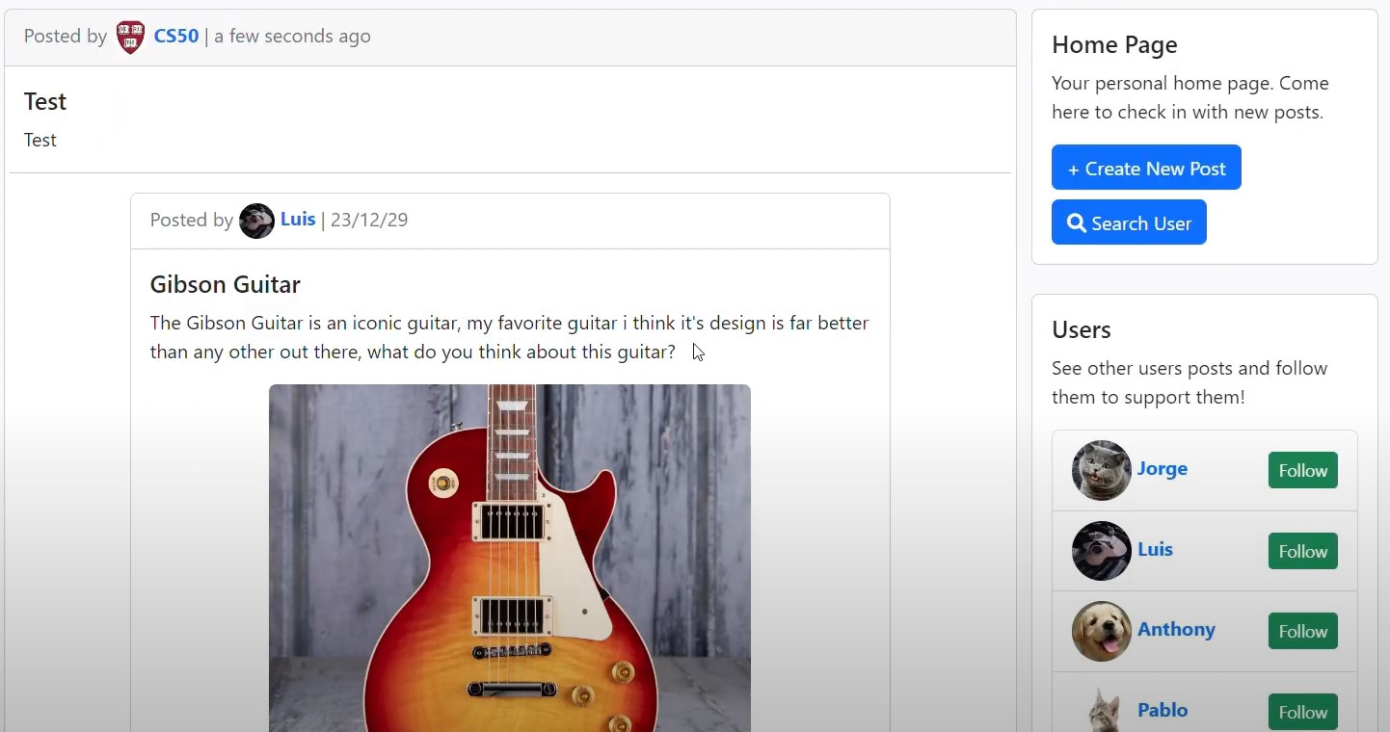Click Jorge's cat avatar in Users list
Image resolution: width=1390 pixels, height=732 pixels.
click(1101, 470)
